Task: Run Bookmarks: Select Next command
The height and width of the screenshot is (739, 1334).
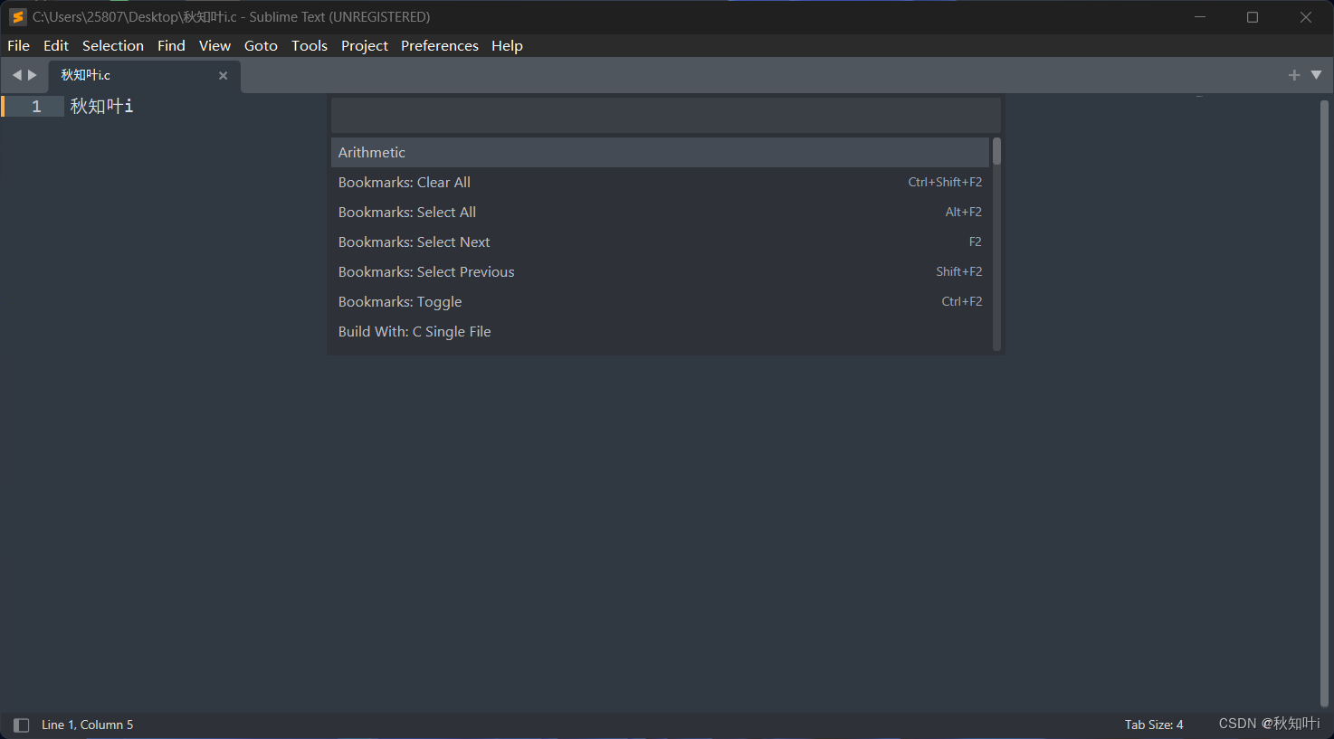Action: point(660,242)
